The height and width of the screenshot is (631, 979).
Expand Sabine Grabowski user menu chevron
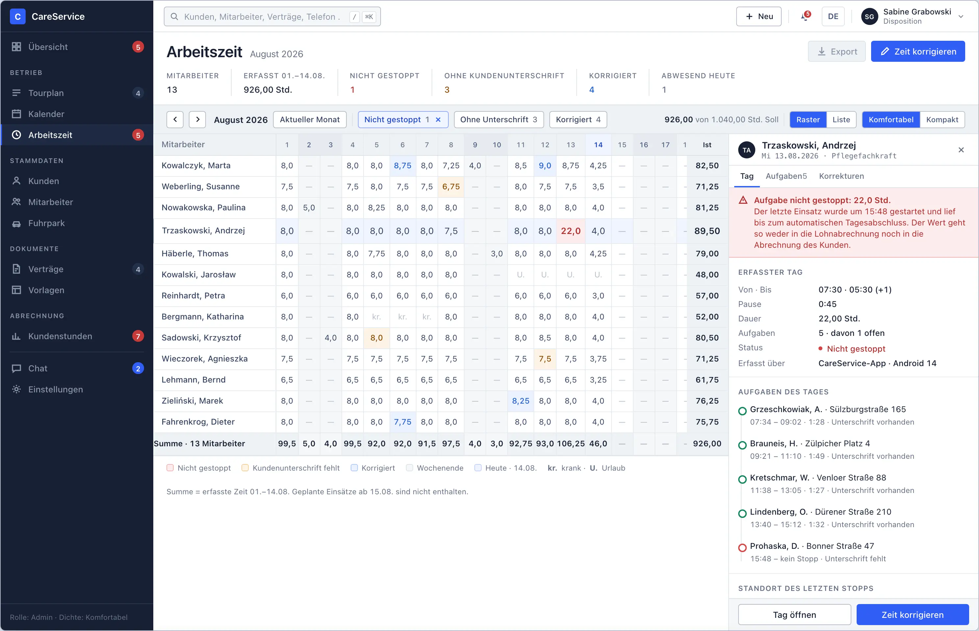961,17
